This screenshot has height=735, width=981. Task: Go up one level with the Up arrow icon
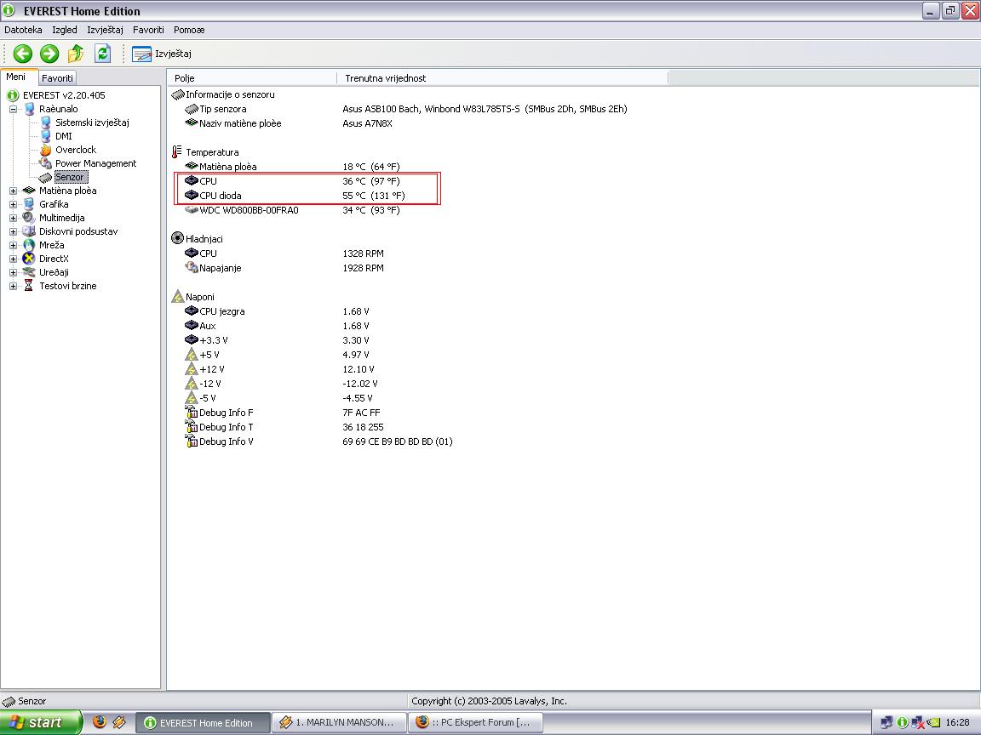(76, 54)
